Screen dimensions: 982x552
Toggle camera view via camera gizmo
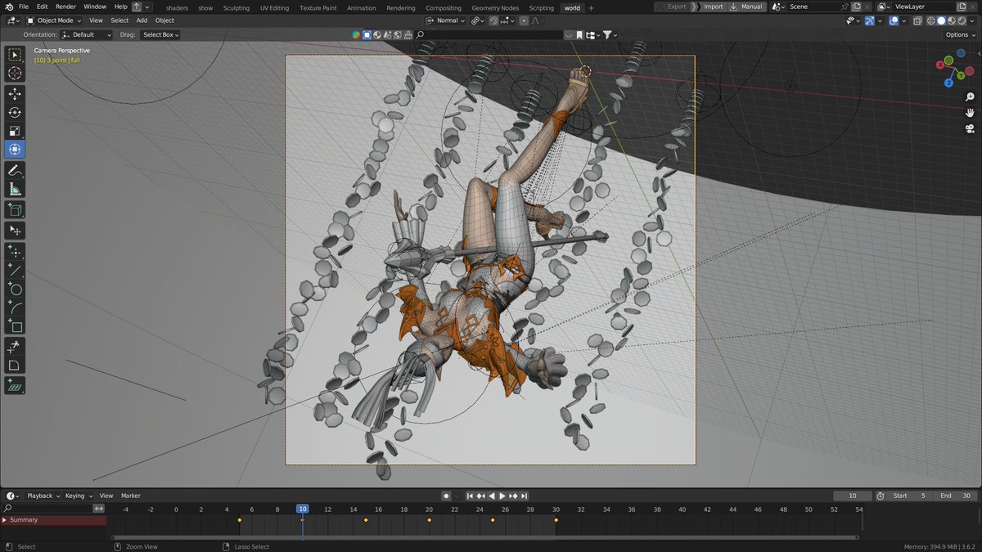pos(970,128)
